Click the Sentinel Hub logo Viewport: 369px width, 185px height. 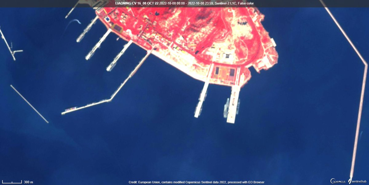pos(358,181)
